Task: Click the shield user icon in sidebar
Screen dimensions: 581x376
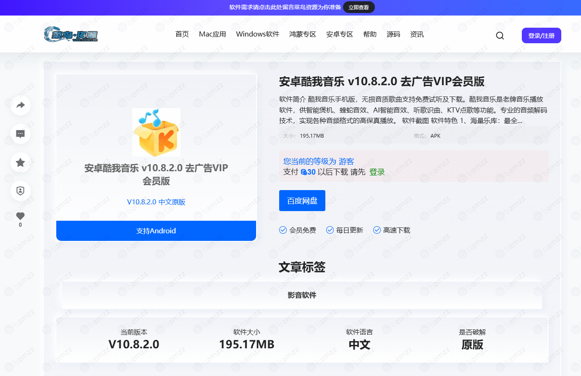Action: click(21, 191)
